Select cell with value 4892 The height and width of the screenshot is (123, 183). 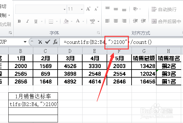tap(70, 82)
